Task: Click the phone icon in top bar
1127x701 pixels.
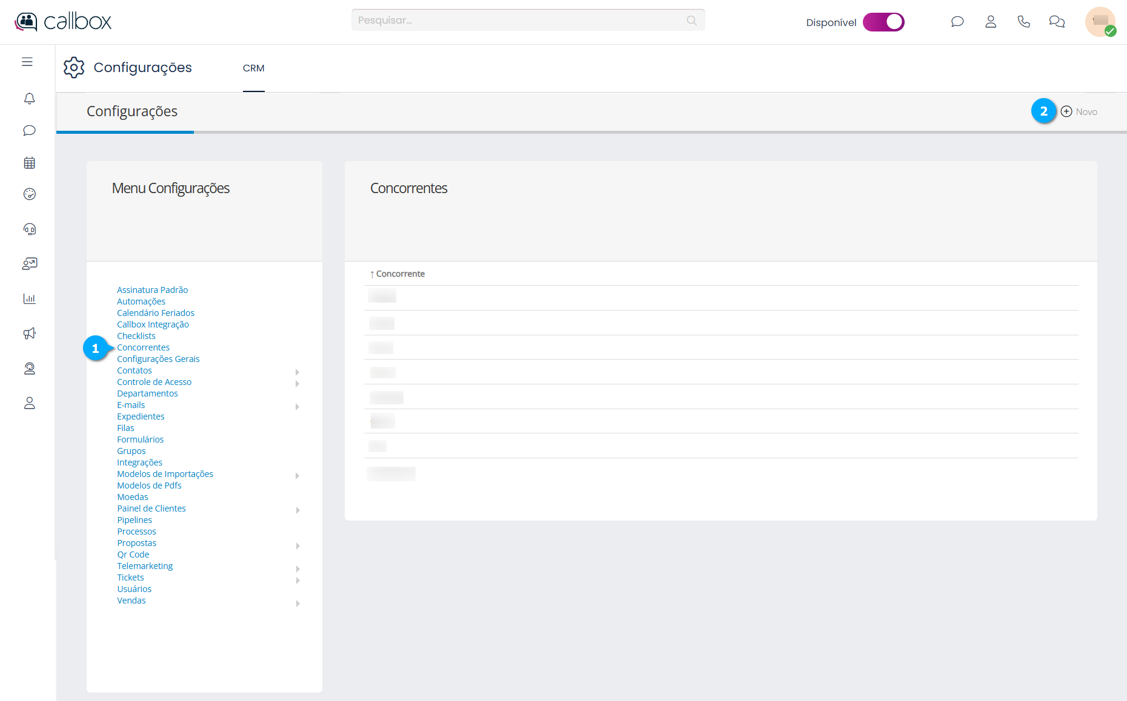Action: [x=1023, y=22]
